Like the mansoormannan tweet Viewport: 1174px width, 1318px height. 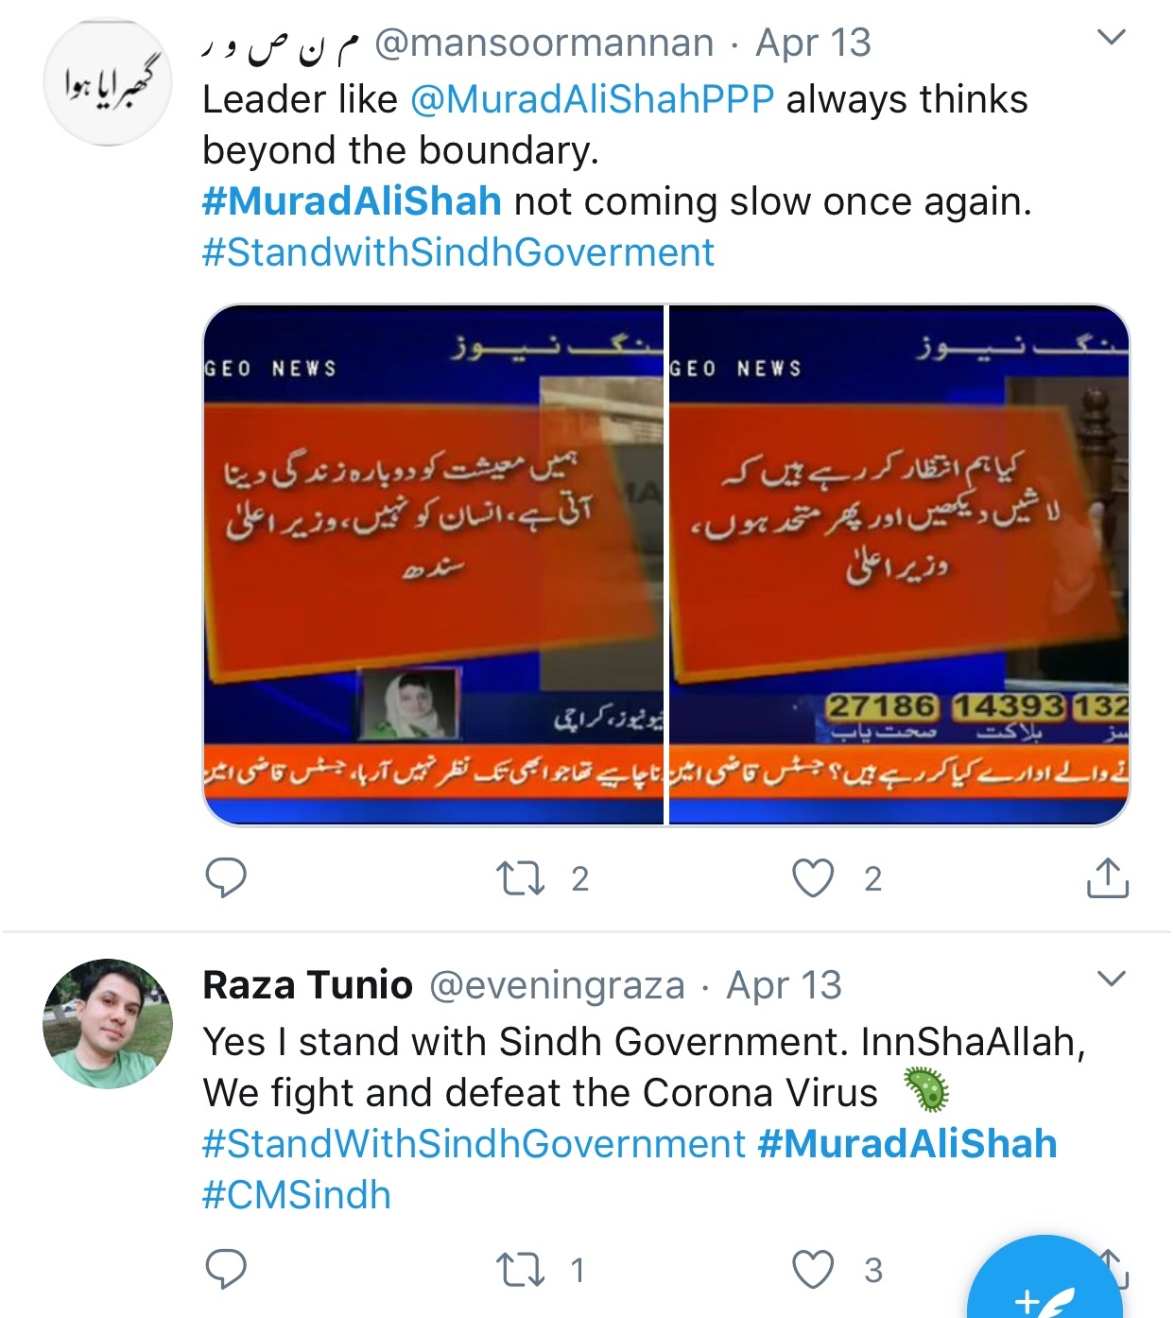point(813,878)
